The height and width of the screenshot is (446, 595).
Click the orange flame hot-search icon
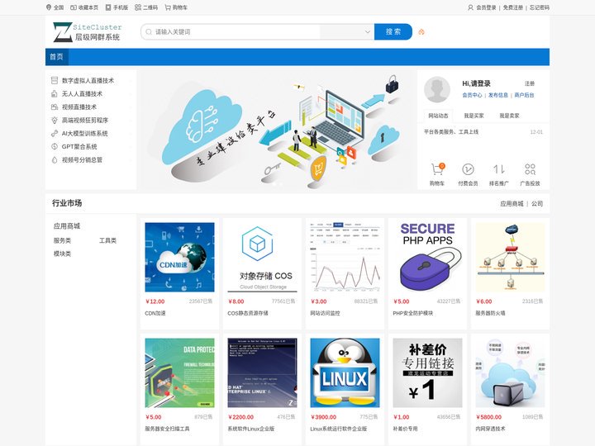click(x=421, y=32)
